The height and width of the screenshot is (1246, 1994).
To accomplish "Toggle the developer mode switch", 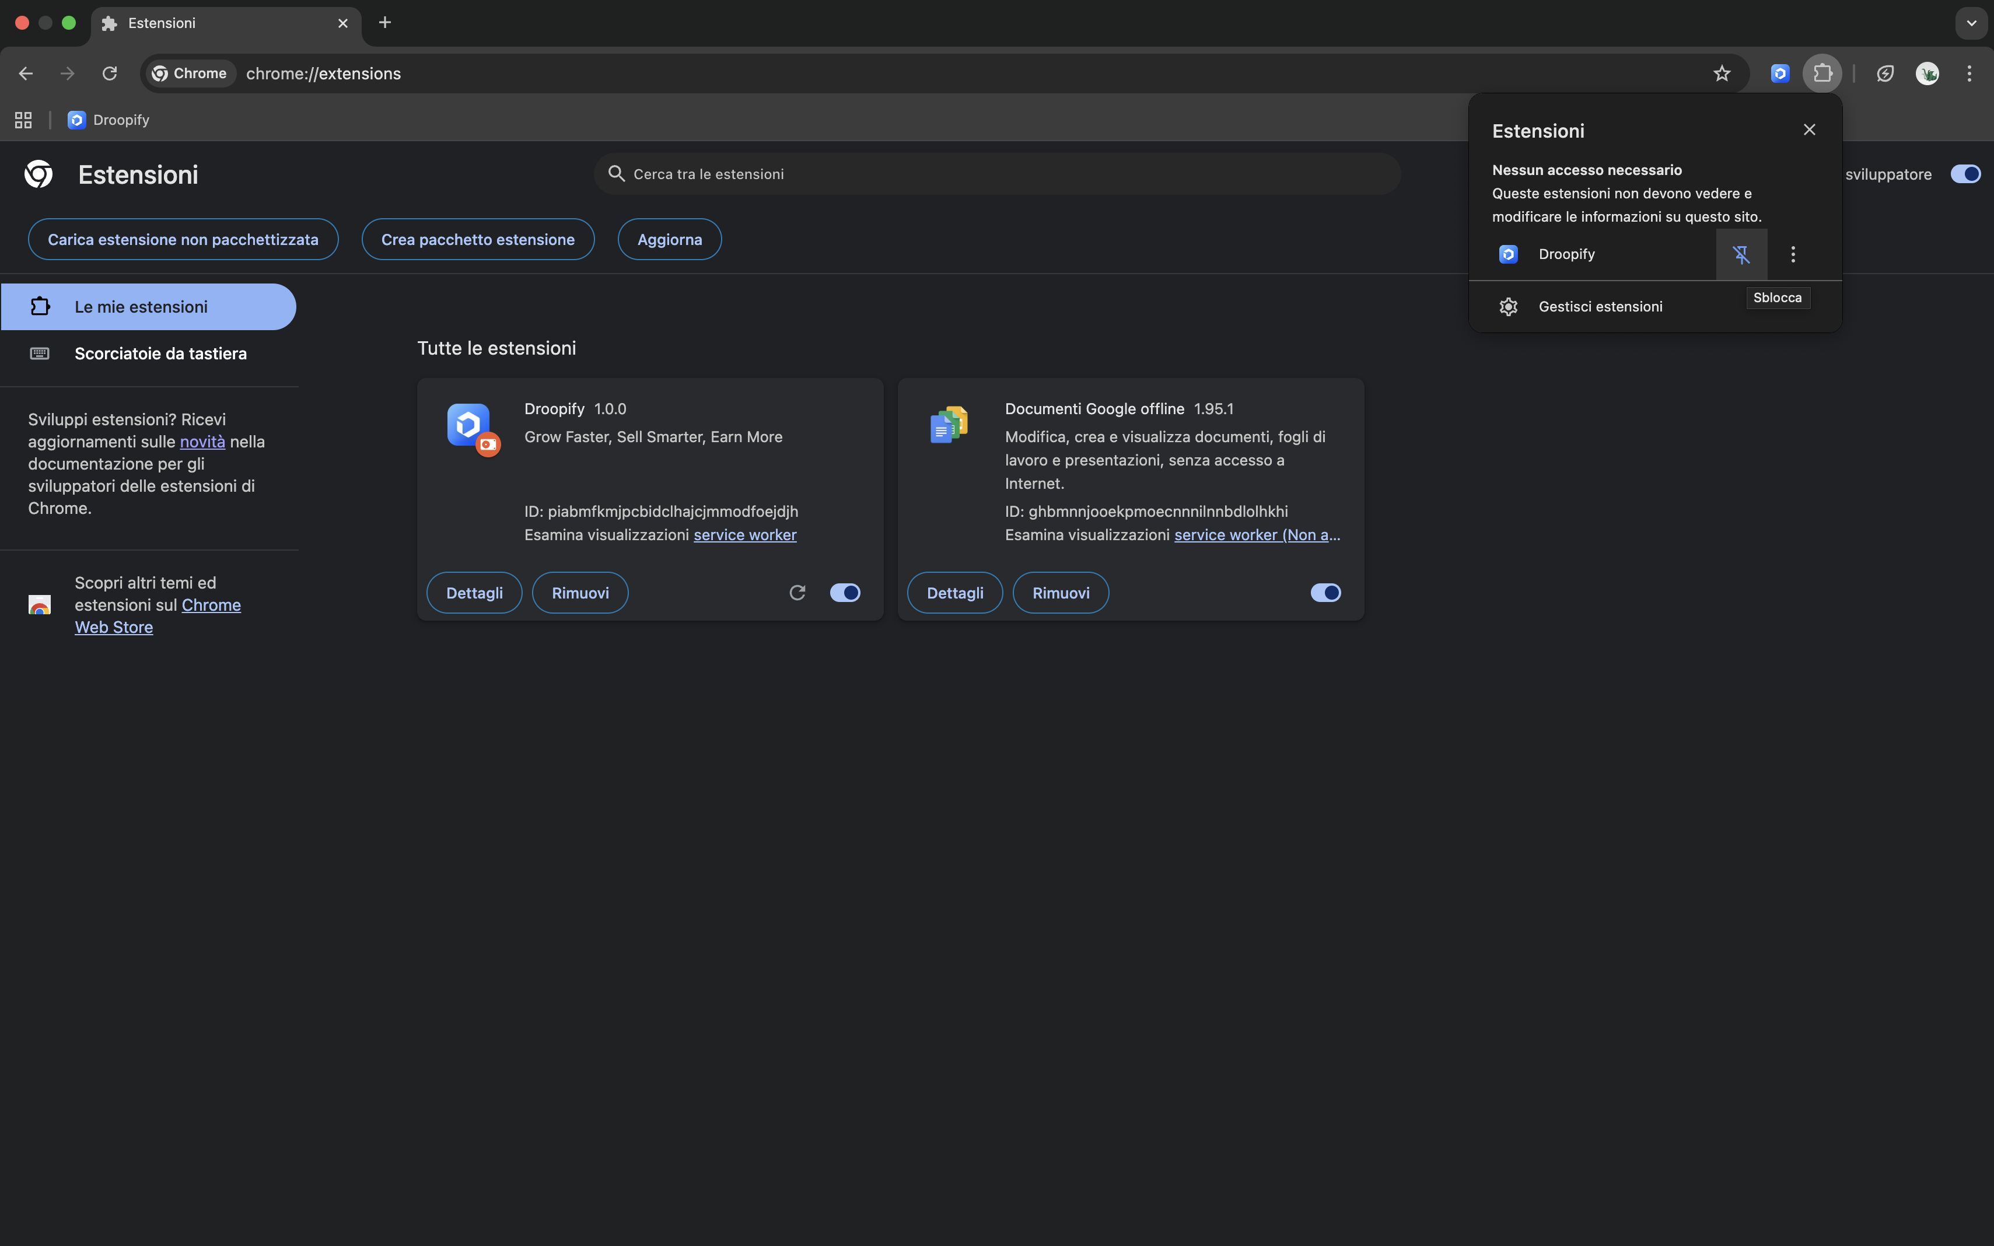I will (1965, 174).
